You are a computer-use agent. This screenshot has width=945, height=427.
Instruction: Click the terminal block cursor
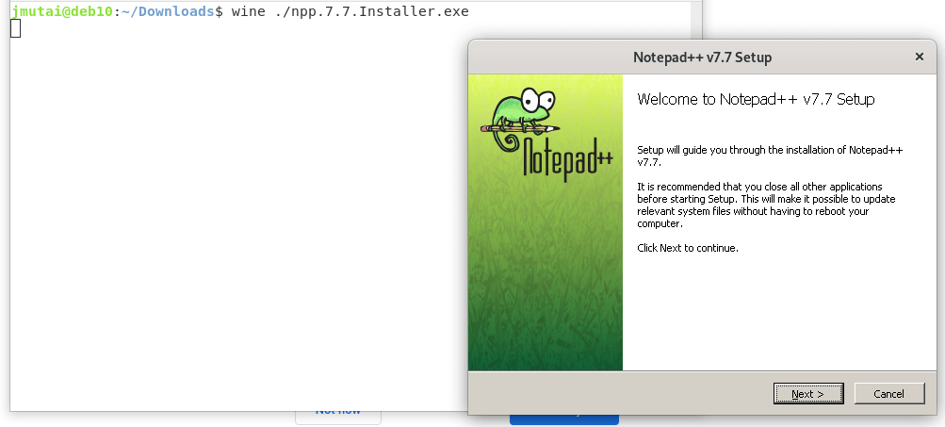16,27
